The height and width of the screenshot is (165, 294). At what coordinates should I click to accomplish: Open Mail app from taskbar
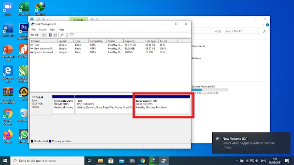[121, 161]
